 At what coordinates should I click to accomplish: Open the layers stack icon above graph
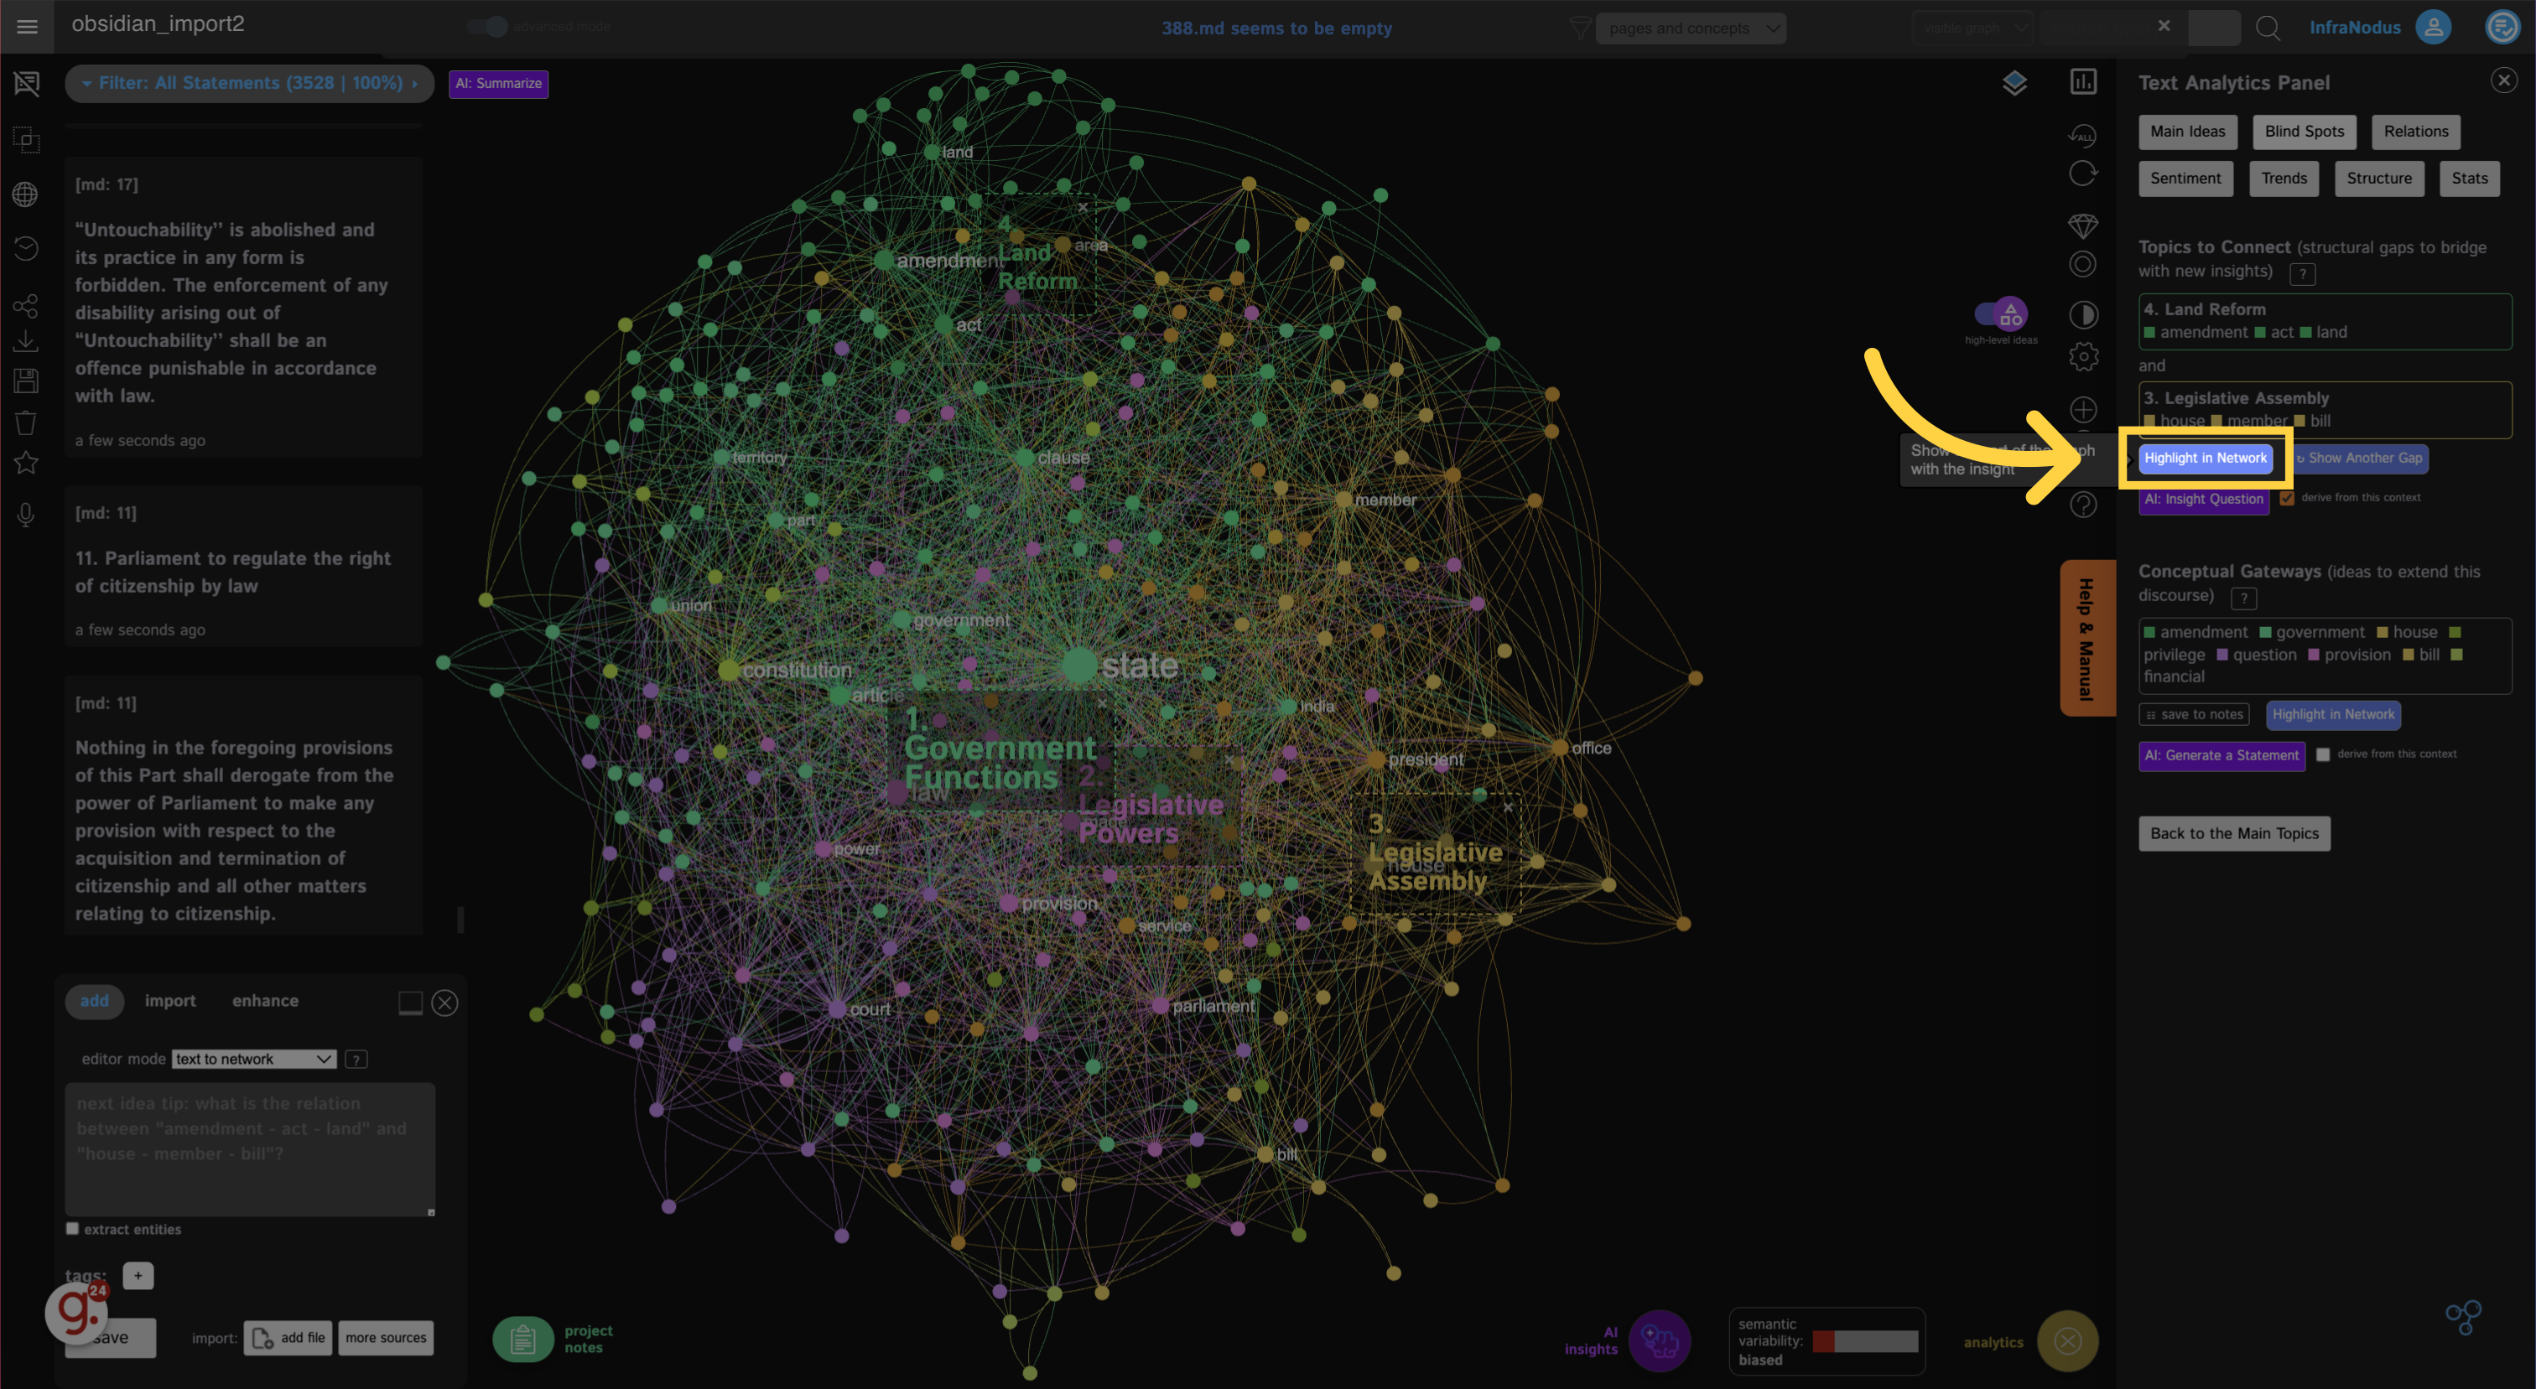[x=2014, y=84]
